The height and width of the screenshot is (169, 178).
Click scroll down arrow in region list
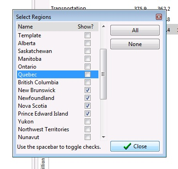click(x=103, y=137)
